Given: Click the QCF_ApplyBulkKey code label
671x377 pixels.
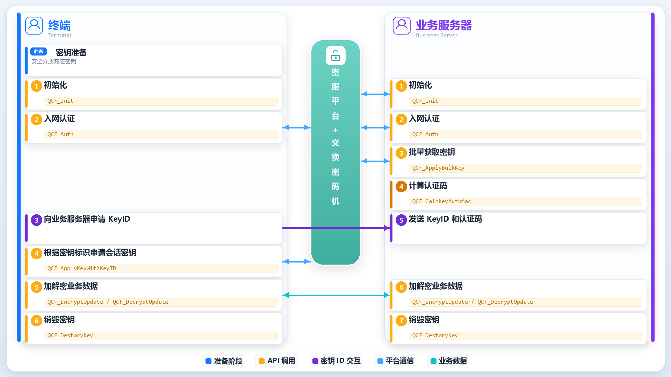Looking at the screenshot, I should (x=438, y=168).
